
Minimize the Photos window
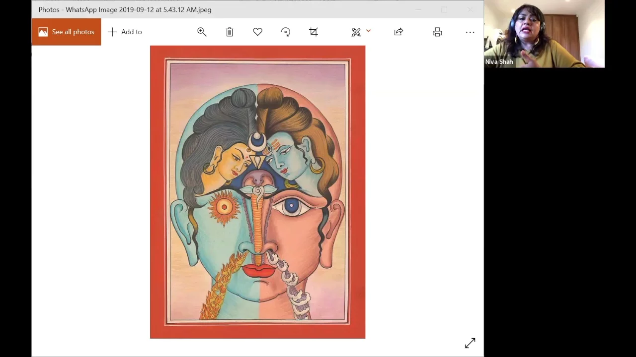[x=418, y=9]
